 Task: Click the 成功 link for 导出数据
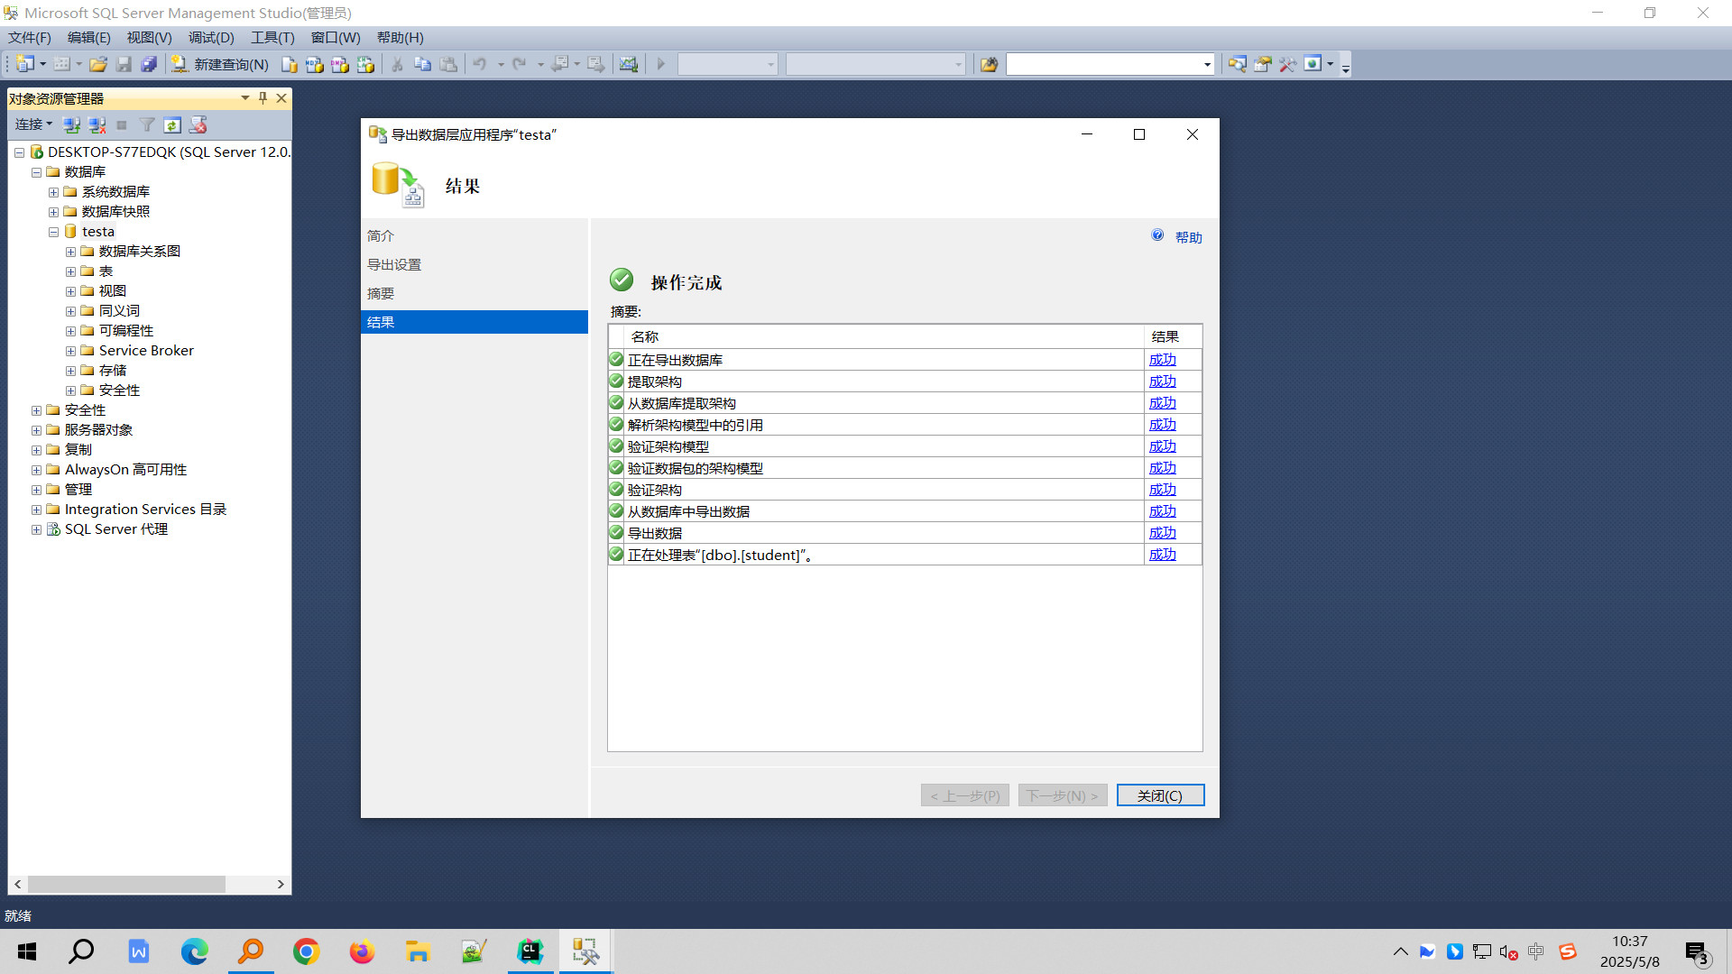click(1162, 532)
